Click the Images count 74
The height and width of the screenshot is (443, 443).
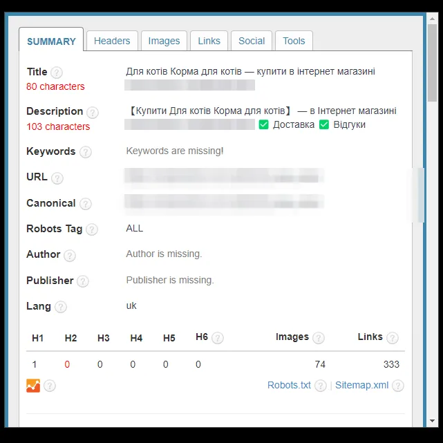click(320, 364)
